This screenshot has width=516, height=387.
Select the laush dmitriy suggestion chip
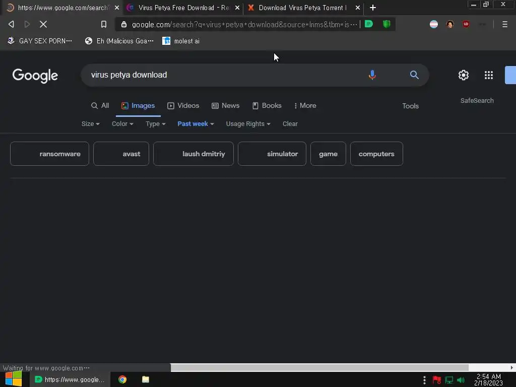pyautogui.click(x=193, y=154)
